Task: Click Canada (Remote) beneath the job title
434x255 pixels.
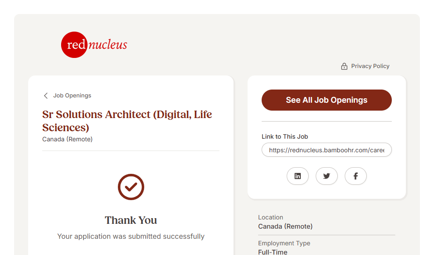Action: click(67, 139)
